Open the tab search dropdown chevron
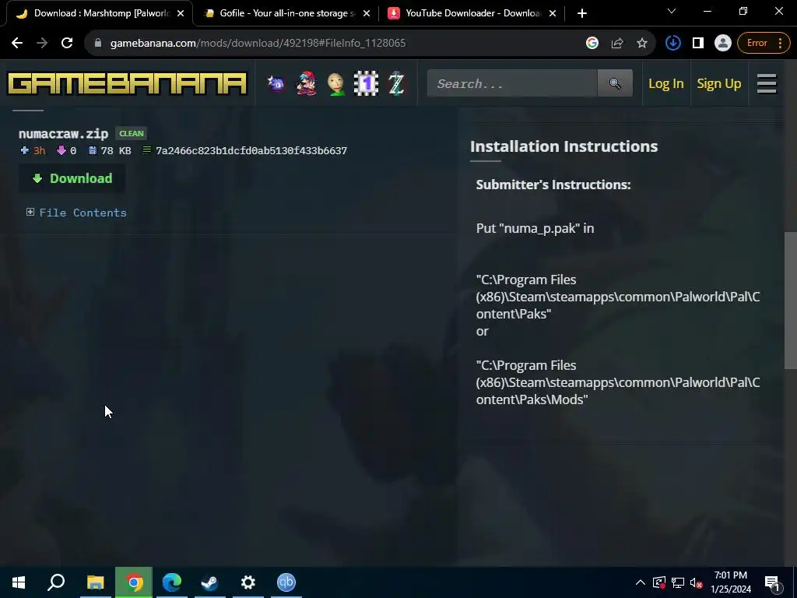The width and height of the screenshot is (797, 598). coord(672,11)
